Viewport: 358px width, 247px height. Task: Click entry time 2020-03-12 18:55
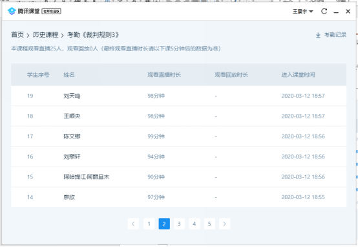tap(303, 197)
